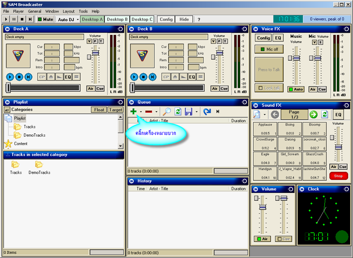353x258 pixels.
Task: Open the Tools menu
Action: [x=83, y=11]
